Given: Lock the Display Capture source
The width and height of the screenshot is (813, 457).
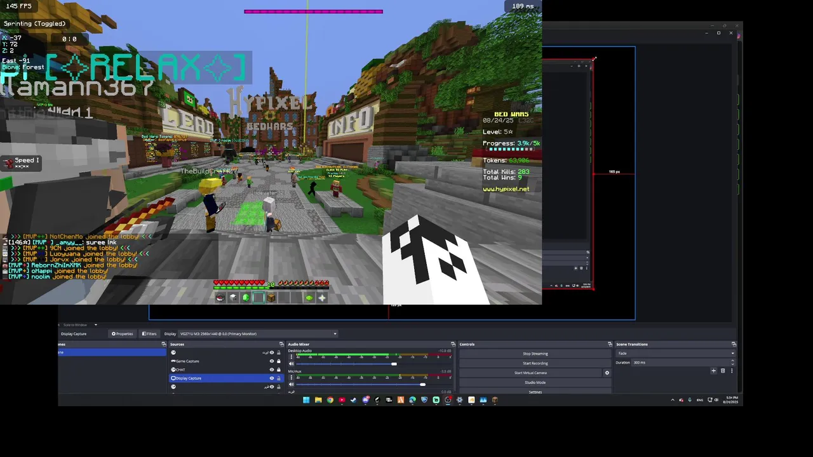Looking at the screenshot, I should 278,378.
